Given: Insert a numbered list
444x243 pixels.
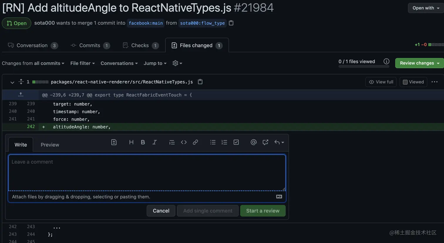Looking at the screenshot, I should pyautogui.click(x=224, y=142).
